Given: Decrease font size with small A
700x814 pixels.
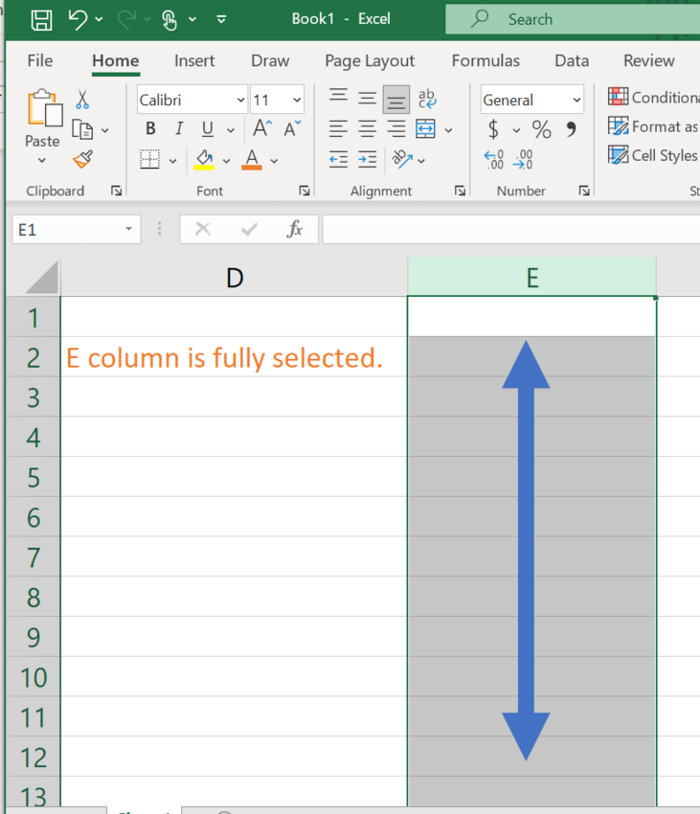Looking at the screenshot, I should coord(292,127).
